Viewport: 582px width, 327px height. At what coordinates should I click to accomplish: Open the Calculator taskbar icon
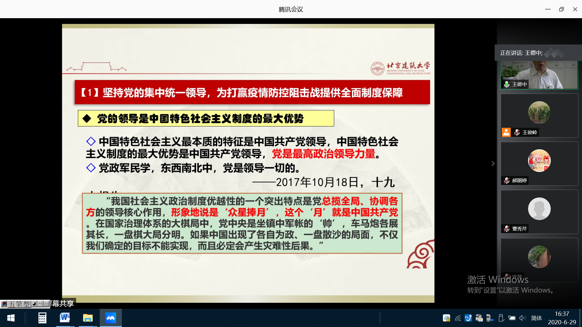tap(42, 318)
